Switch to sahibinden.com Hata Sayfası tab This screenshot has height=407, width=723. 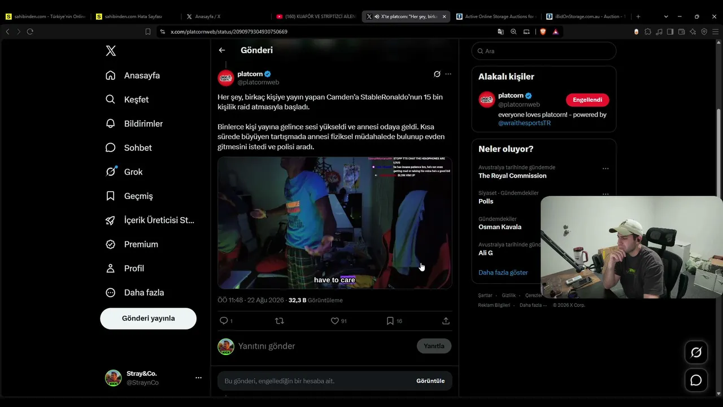(x=136, y=16)
